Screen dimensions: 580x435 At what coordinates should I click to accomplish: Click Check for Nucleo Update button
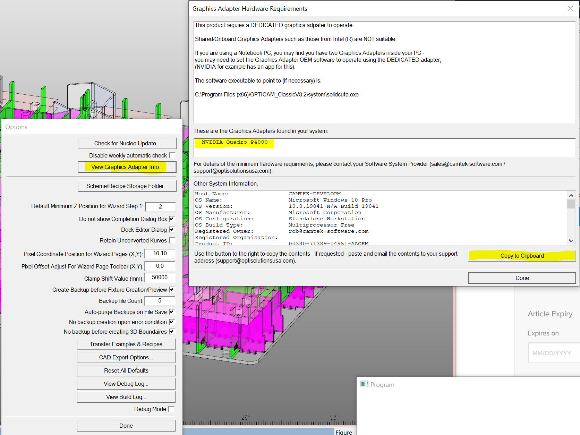coord(127,143)
